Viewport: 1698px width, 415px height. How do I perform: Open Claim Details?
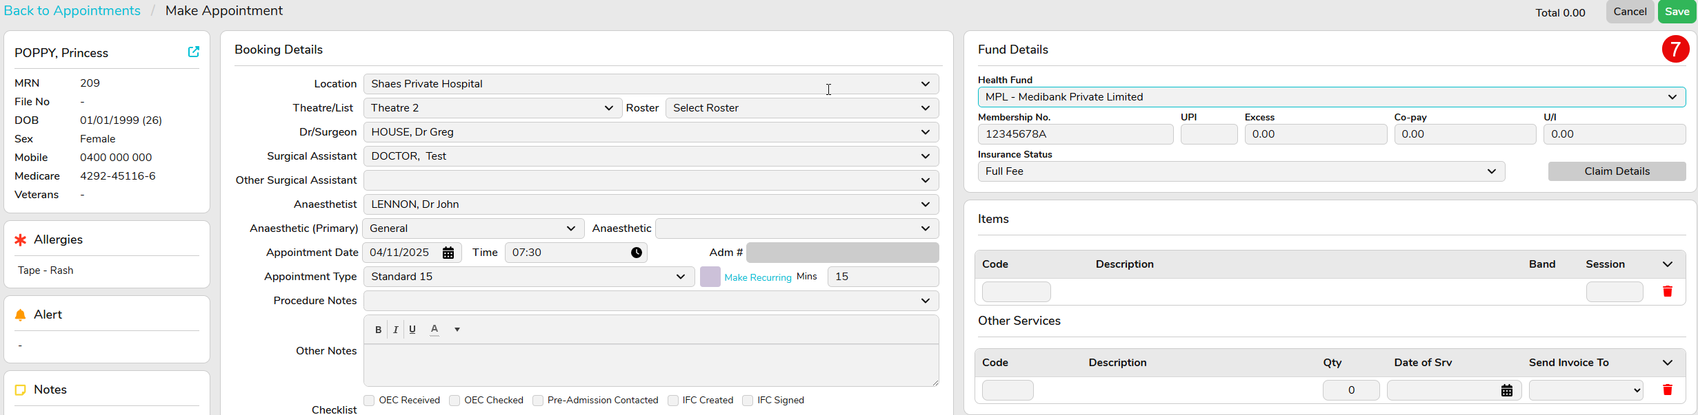pos(1616,171)
